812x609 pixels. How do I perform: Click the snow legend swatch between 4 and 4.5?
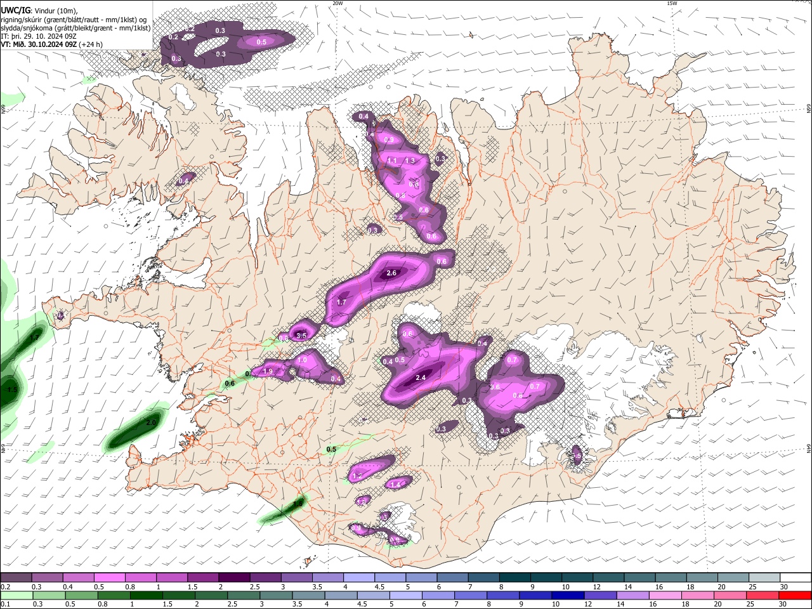[358, 578]
